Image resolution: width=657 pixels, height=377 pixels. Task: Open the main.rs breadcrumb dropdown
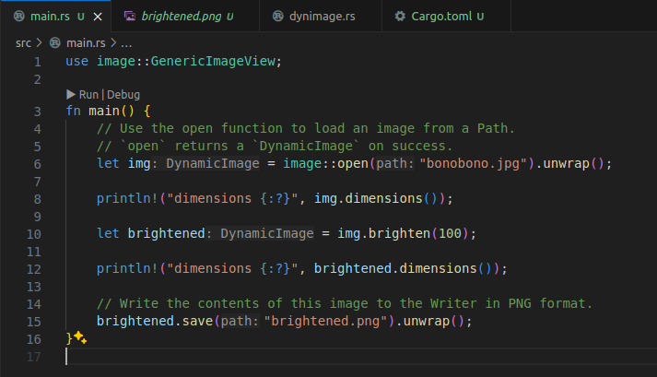(x=86, y=42)
